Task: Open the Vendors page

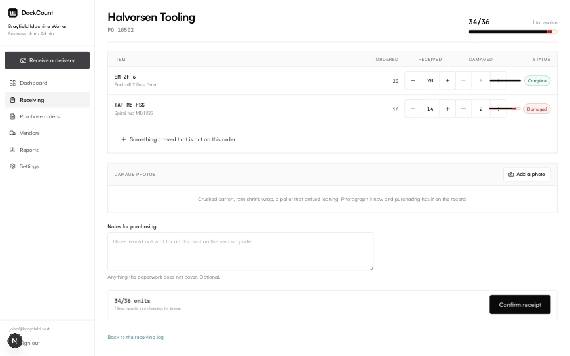Action: (x=47, y=133)
